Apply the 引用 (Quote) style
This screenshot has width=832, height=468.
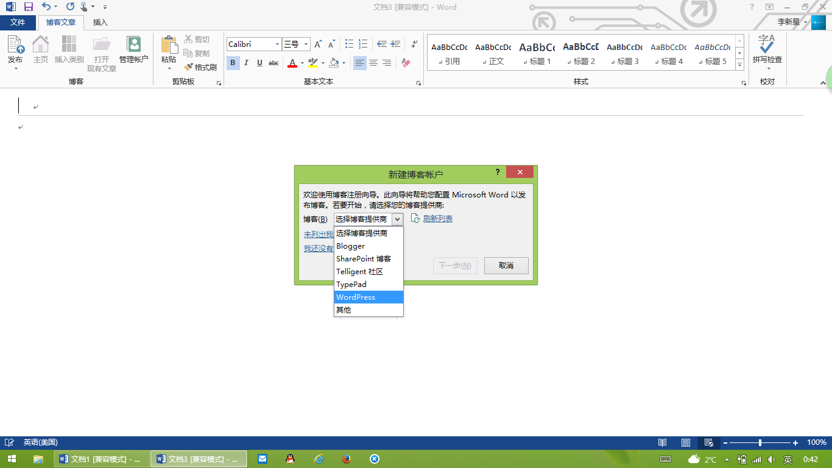449,54
